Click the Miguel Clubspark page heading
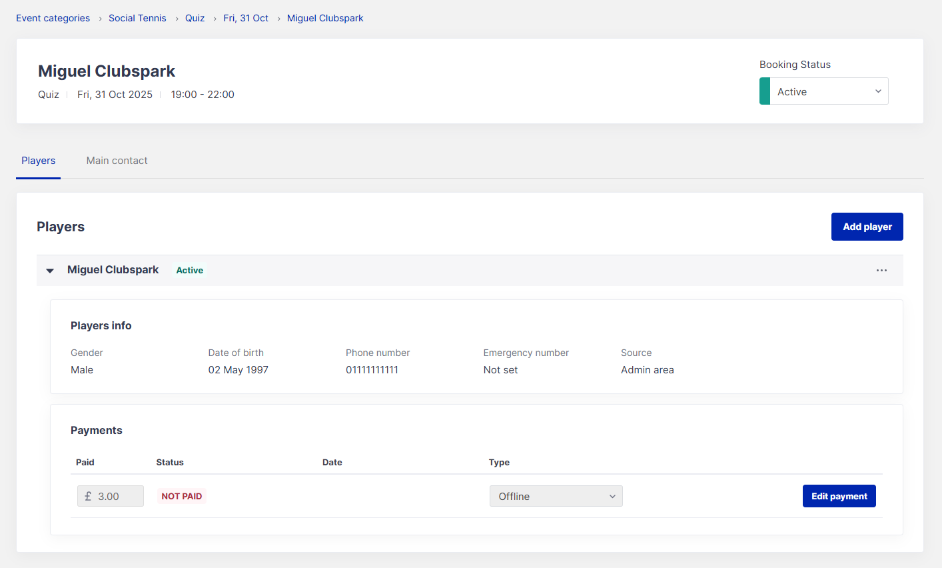Image resolution: width=942 pixels, height=568 pixels. coord(107,71)
